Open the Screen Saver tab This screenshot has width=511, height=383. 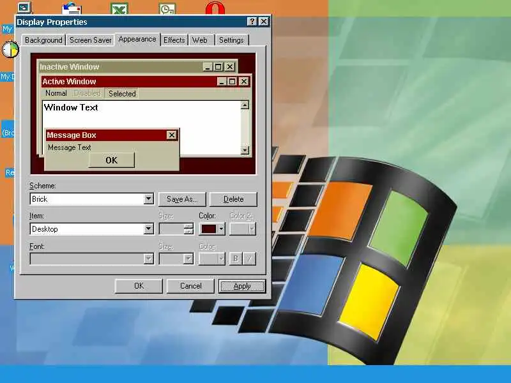pos(90,40)
